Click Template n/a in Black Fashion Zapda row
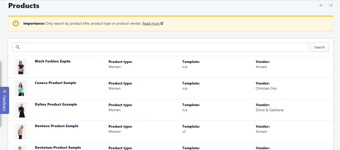 (x=185, y=67)
